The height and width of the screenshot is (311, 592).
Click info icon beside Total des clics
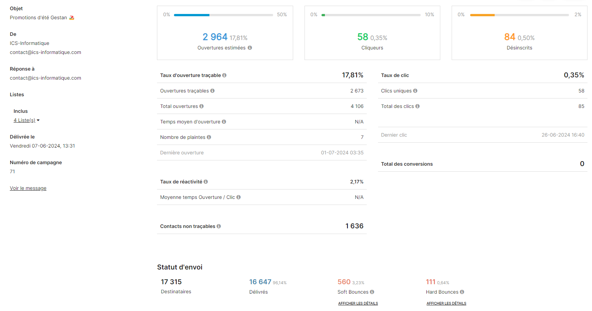coord(417,106)
